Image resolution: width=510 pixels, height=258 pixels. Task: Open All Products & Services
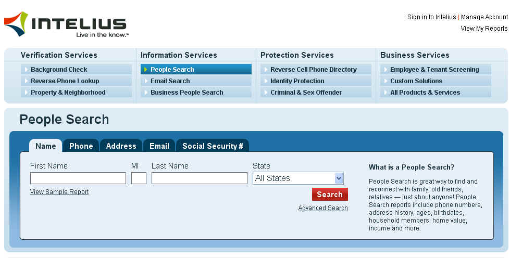pos(436,92)
